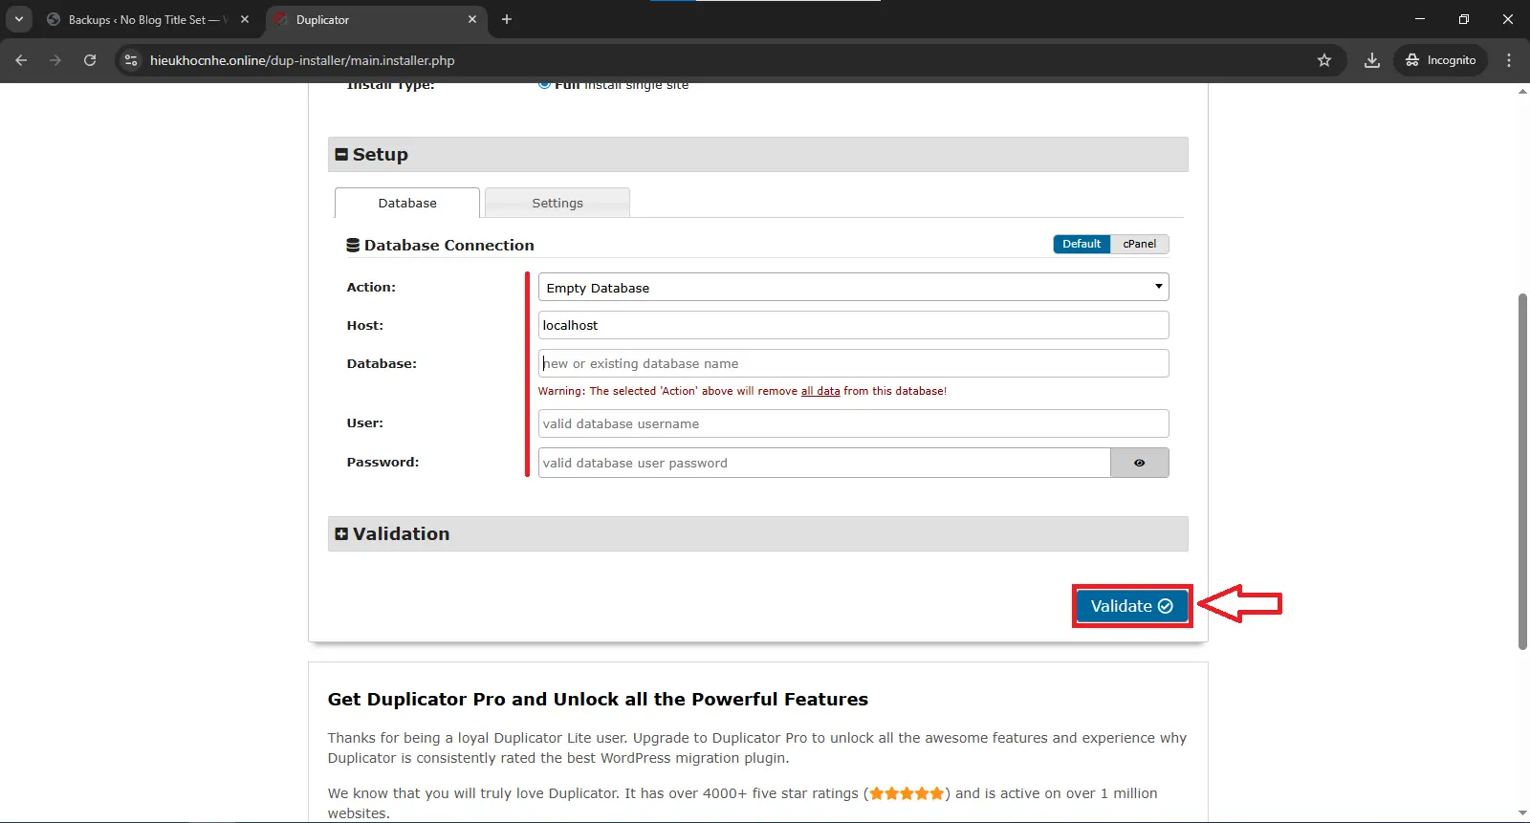Open the browser downloads icon
Screen dimensions: 1530x823
pyautogui.click(x=1371, y=60)
